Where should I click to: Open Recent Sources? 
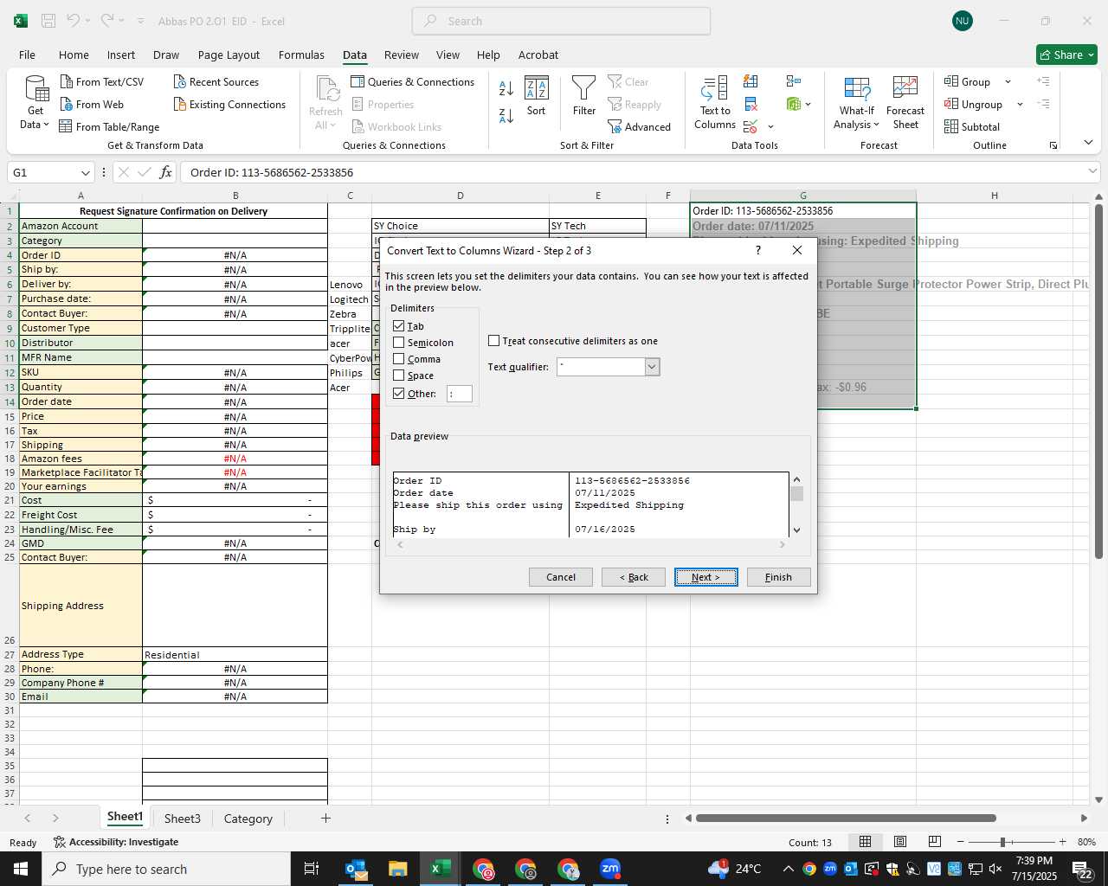tap(216, 81)
